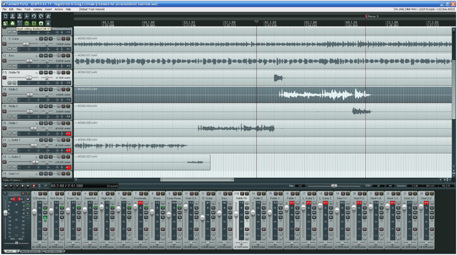The width and height of the screenshot is (457, 255).
Task: Toggle snap with the magnet icon
Action: (41, 23)
